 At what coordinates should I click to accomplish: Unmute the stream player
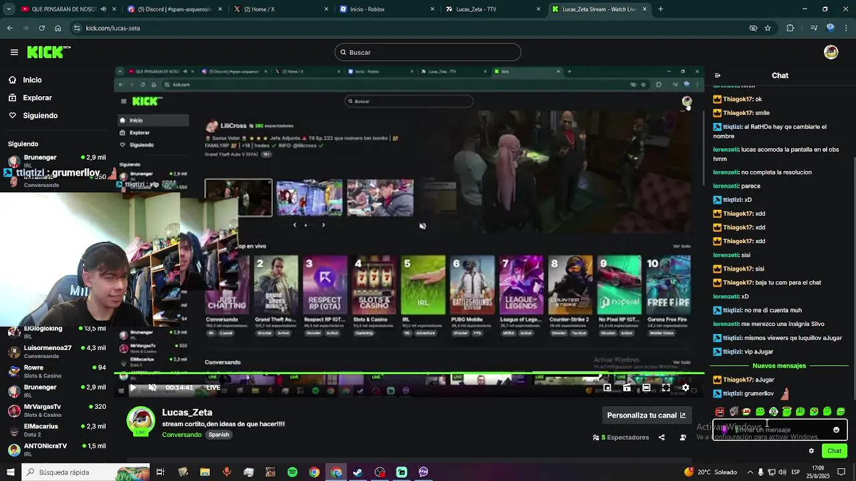click(x=152, y=387)
